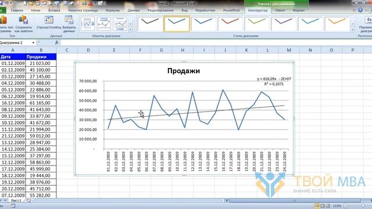The image size is (372, 209).
Task: Switch to Normal view in status bar
Action: 317,206
